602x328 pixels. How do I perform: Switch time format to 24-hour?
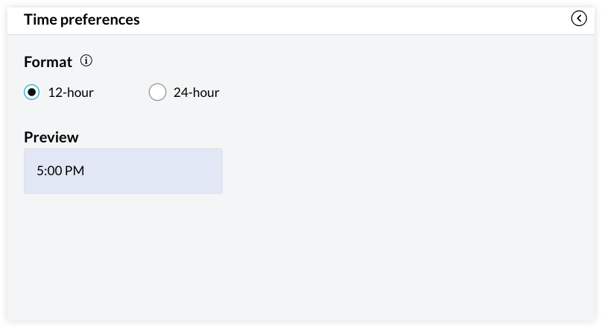click(x=157, y=92)
